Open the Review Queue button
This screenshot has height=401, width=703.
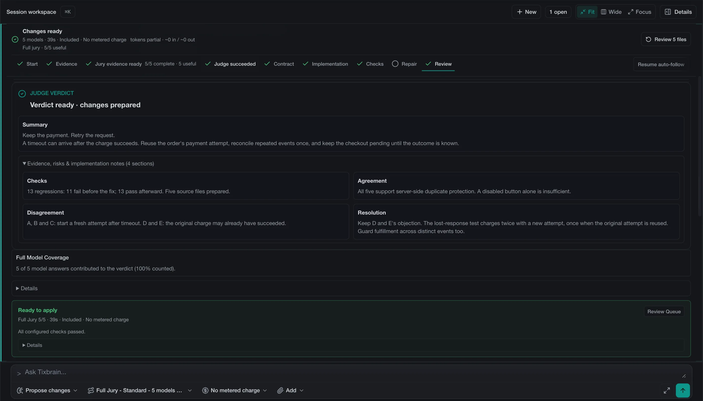[664, 312]
